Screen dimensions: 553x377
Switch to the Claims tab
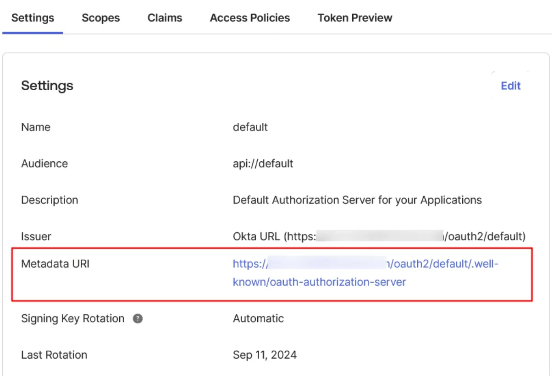pyautogui.click(x=165, y=18)
